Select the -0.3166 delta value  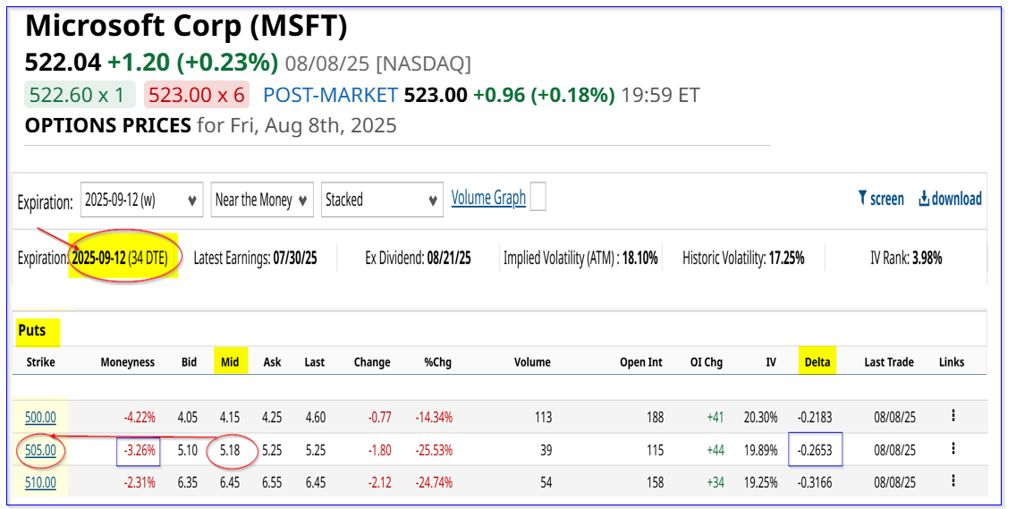pyautogui.click(x=815, y=482)
